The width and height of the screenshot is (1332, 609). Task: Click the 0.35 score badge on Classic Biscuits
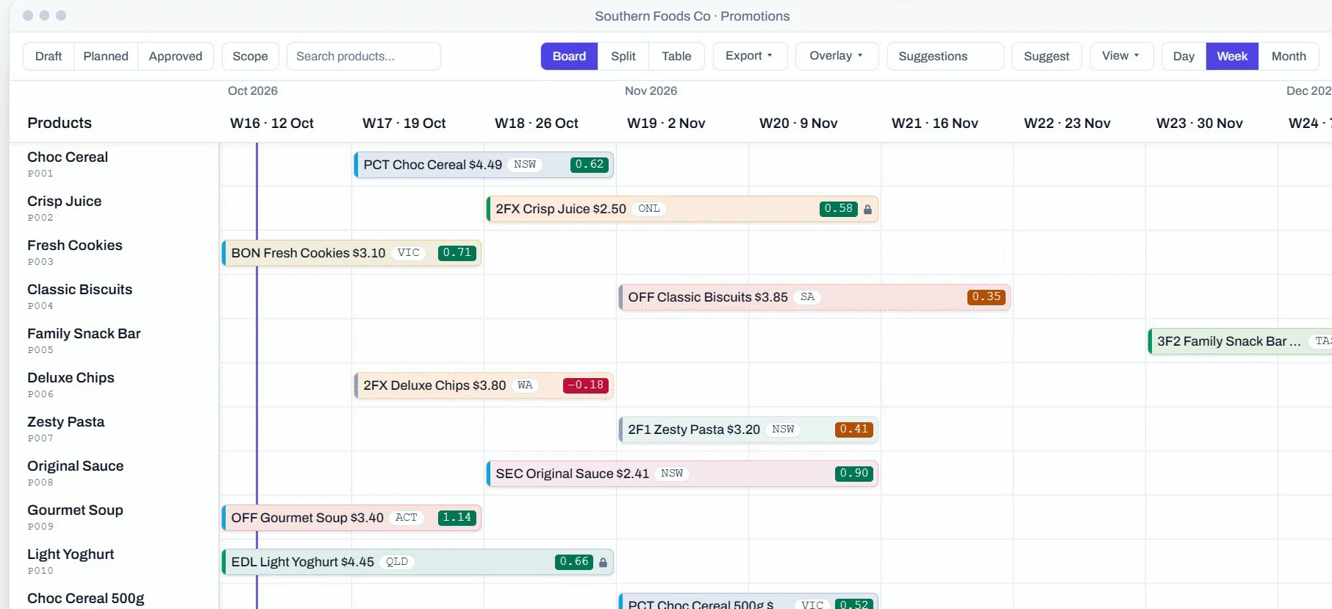pyautogui.click(x=987, y=297)
